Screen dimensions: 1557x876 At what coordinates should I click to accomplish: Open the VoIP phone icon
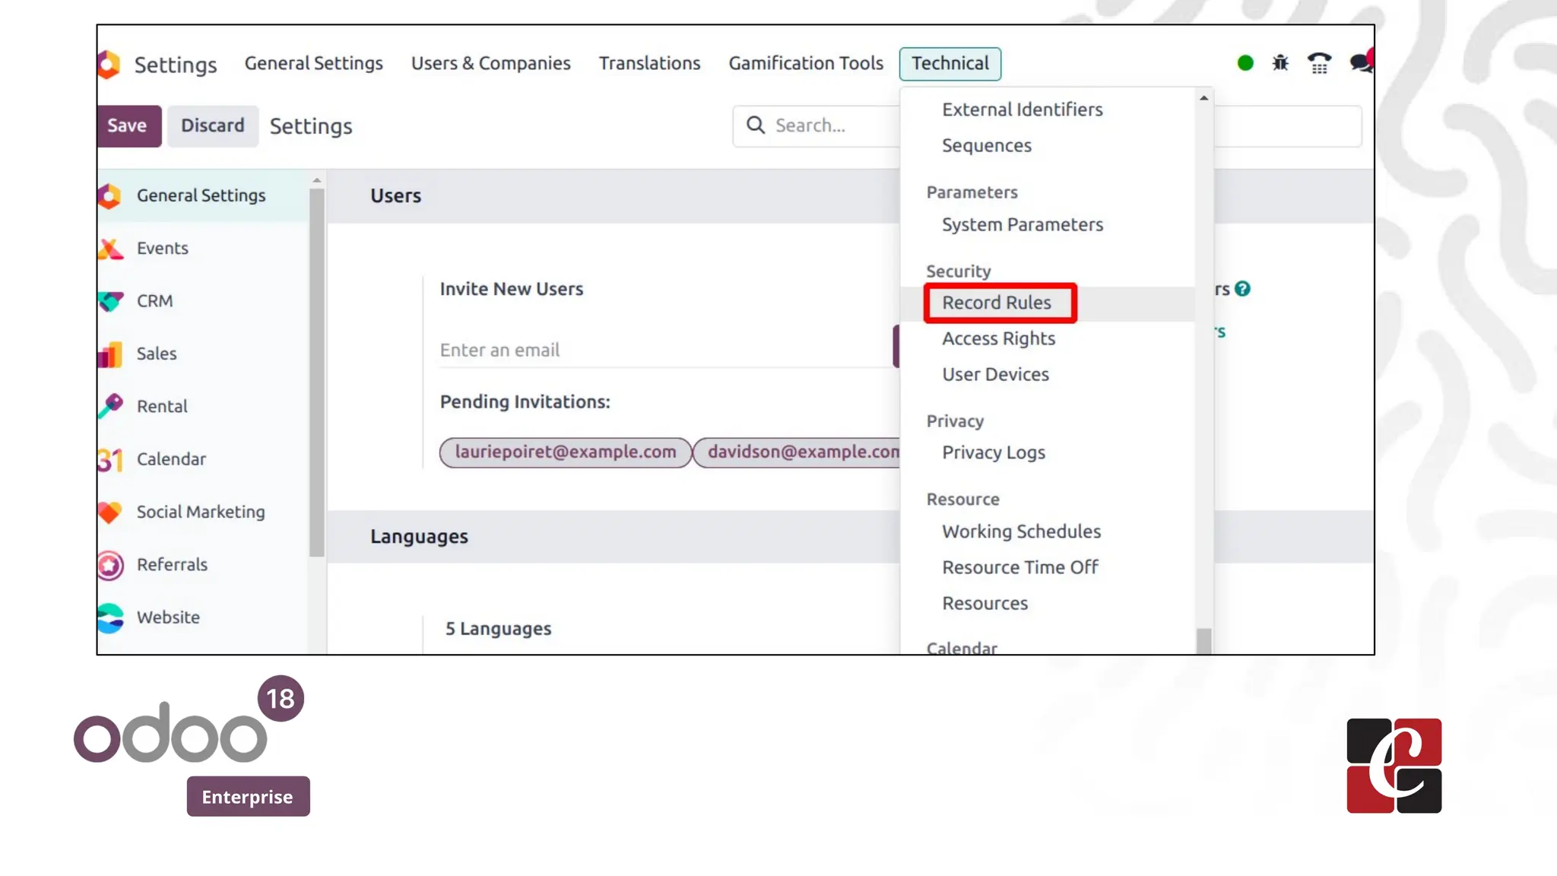1319,63
